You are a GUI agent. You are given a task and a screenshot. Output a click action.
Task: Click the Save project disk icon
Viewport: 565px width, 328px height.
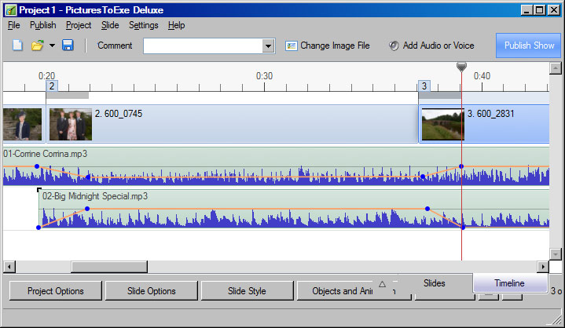point(68,46)
